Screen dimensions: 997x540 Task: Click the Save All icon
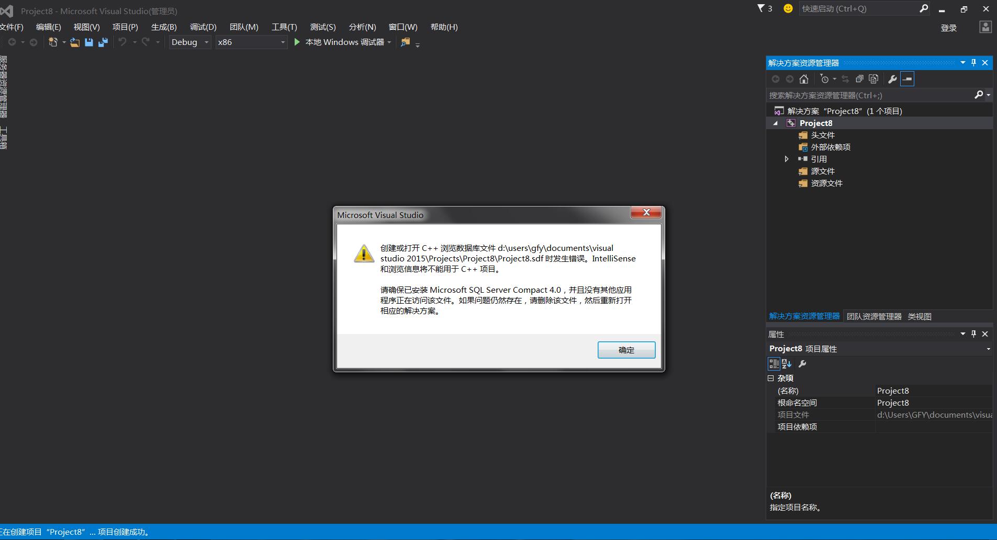pos(103,42)
